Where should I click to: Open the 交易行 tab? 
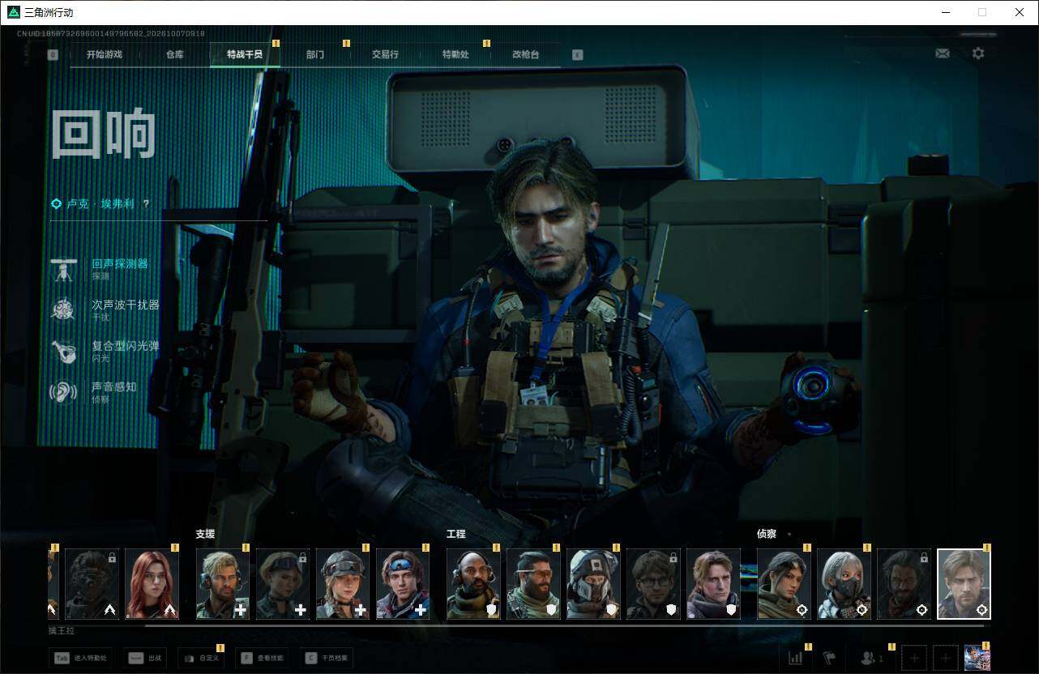[385, 55]
